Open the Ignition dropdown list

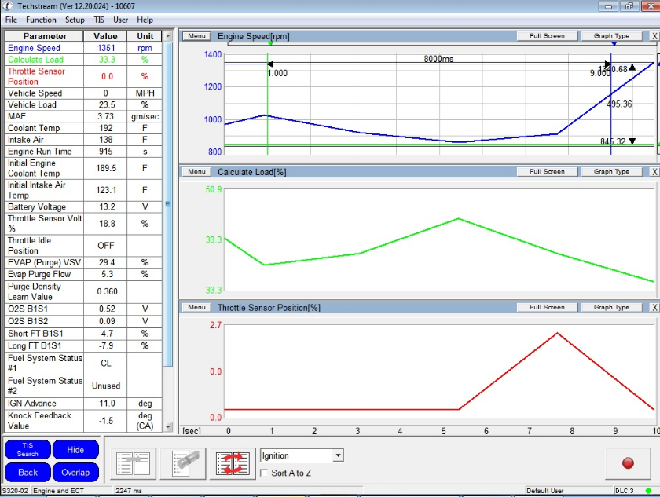click(x=338, y=455)
